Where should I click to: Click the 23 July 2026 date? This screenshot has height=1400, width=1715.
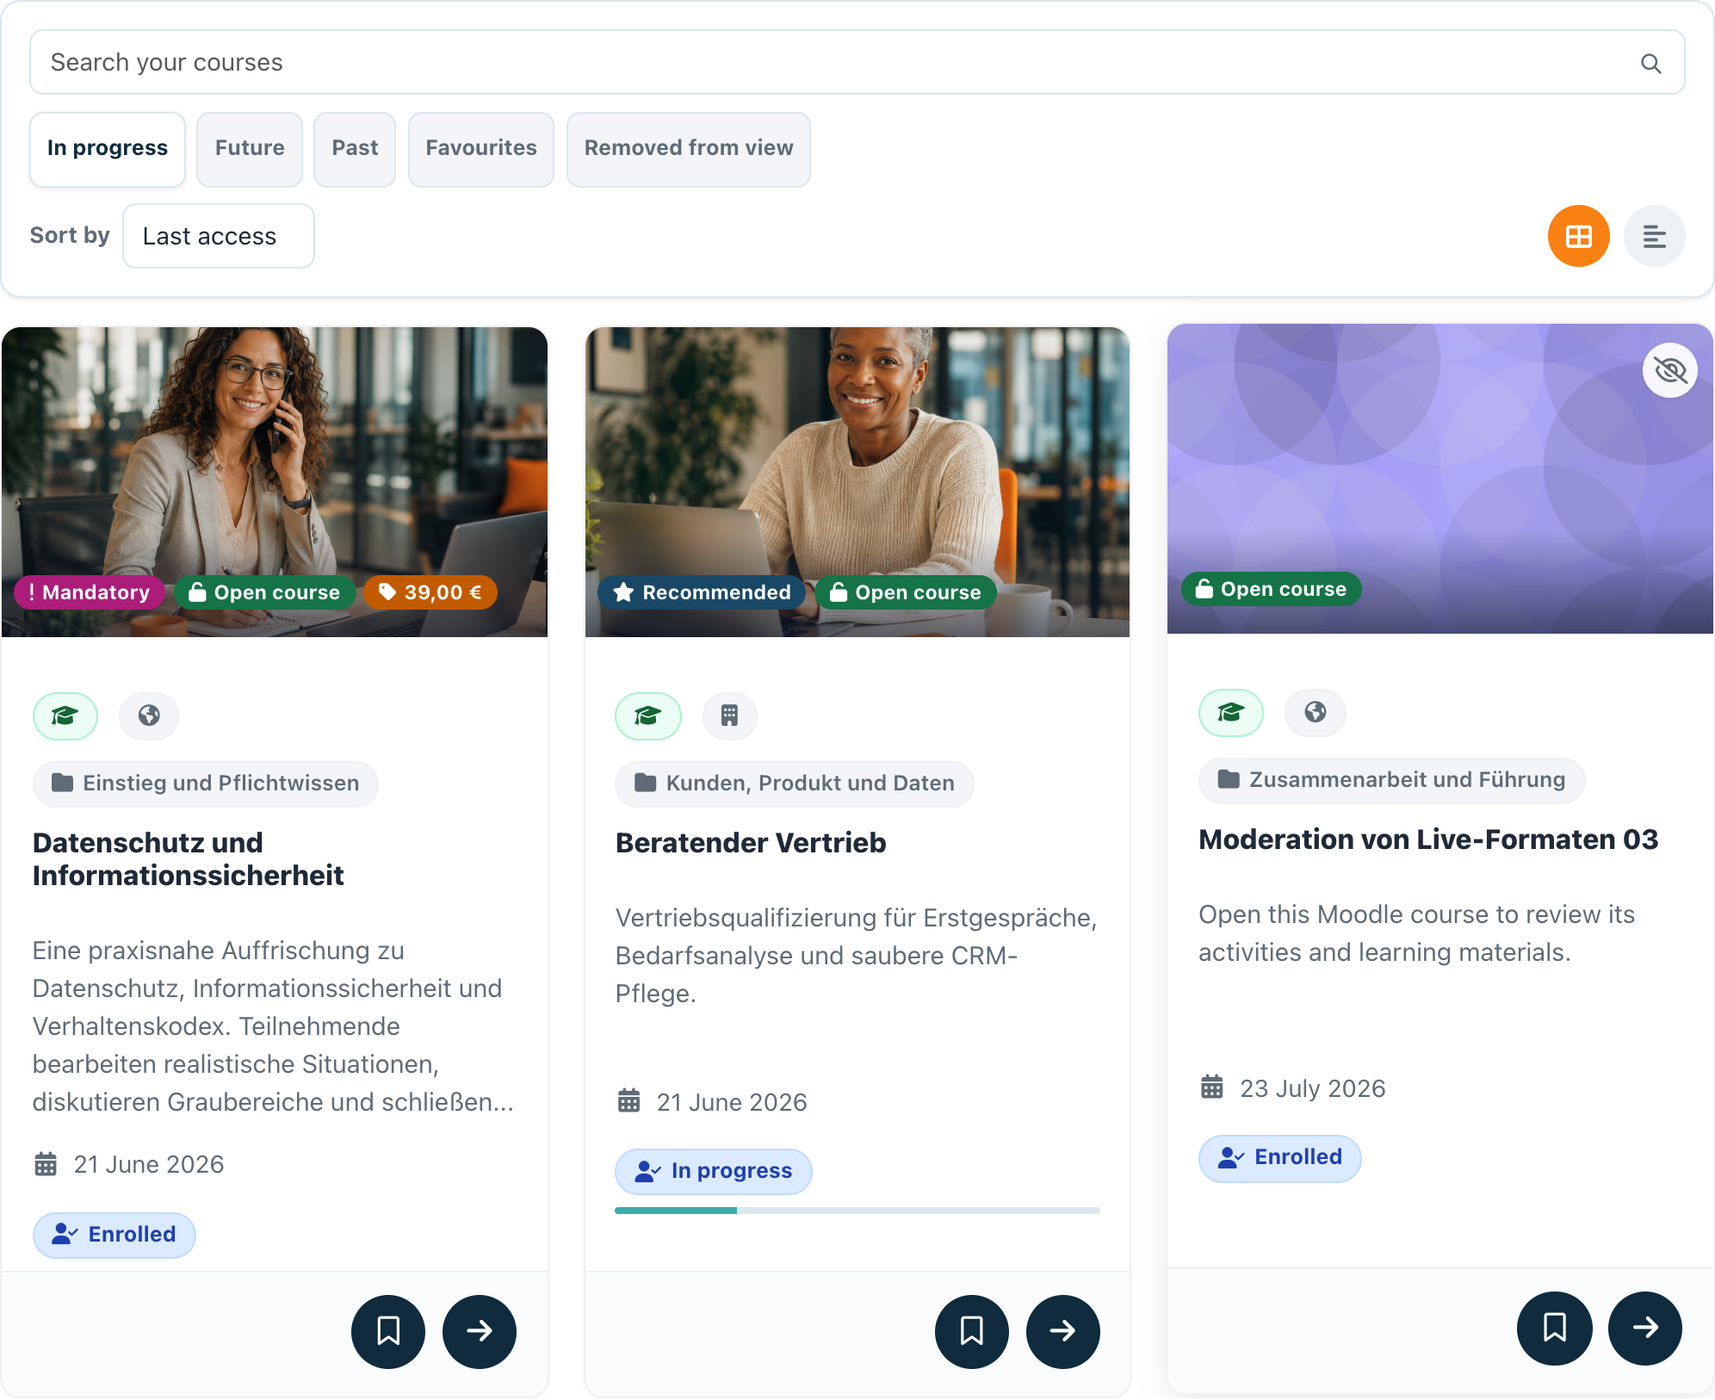point(1313,1088)
